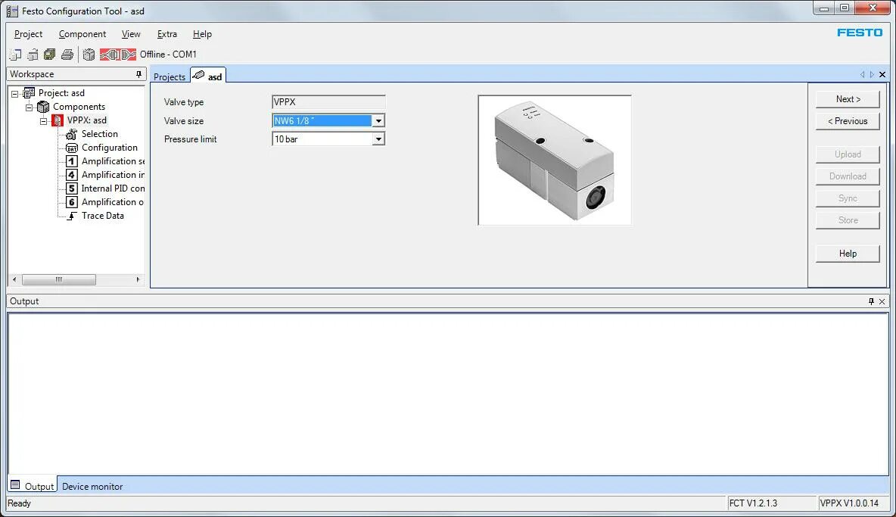The image size is (896, 517).
Task: Click the Project: asd tree icon
Action: point(29,92)
